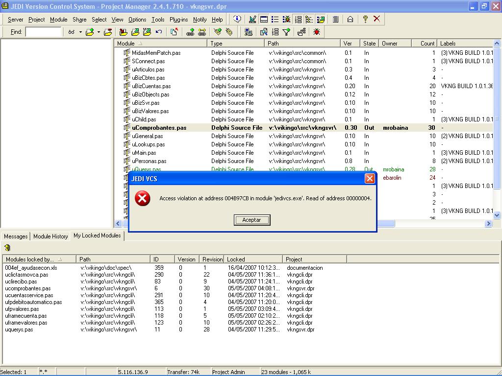Viewport: 502px width, 376px height.
Task: Toggle the tree hierarchy view button in top toolbar
Action: coord(309,19)
